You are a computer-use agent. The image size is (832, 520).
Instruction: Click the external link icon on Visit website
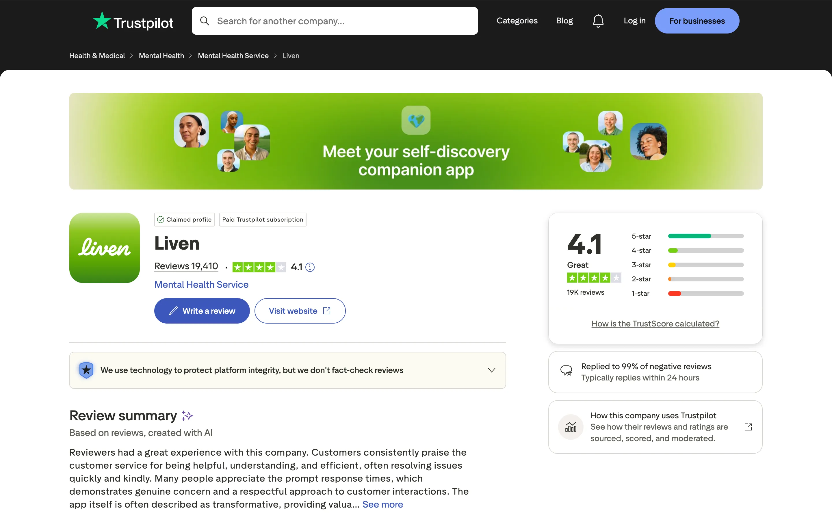tap(326, 311)
